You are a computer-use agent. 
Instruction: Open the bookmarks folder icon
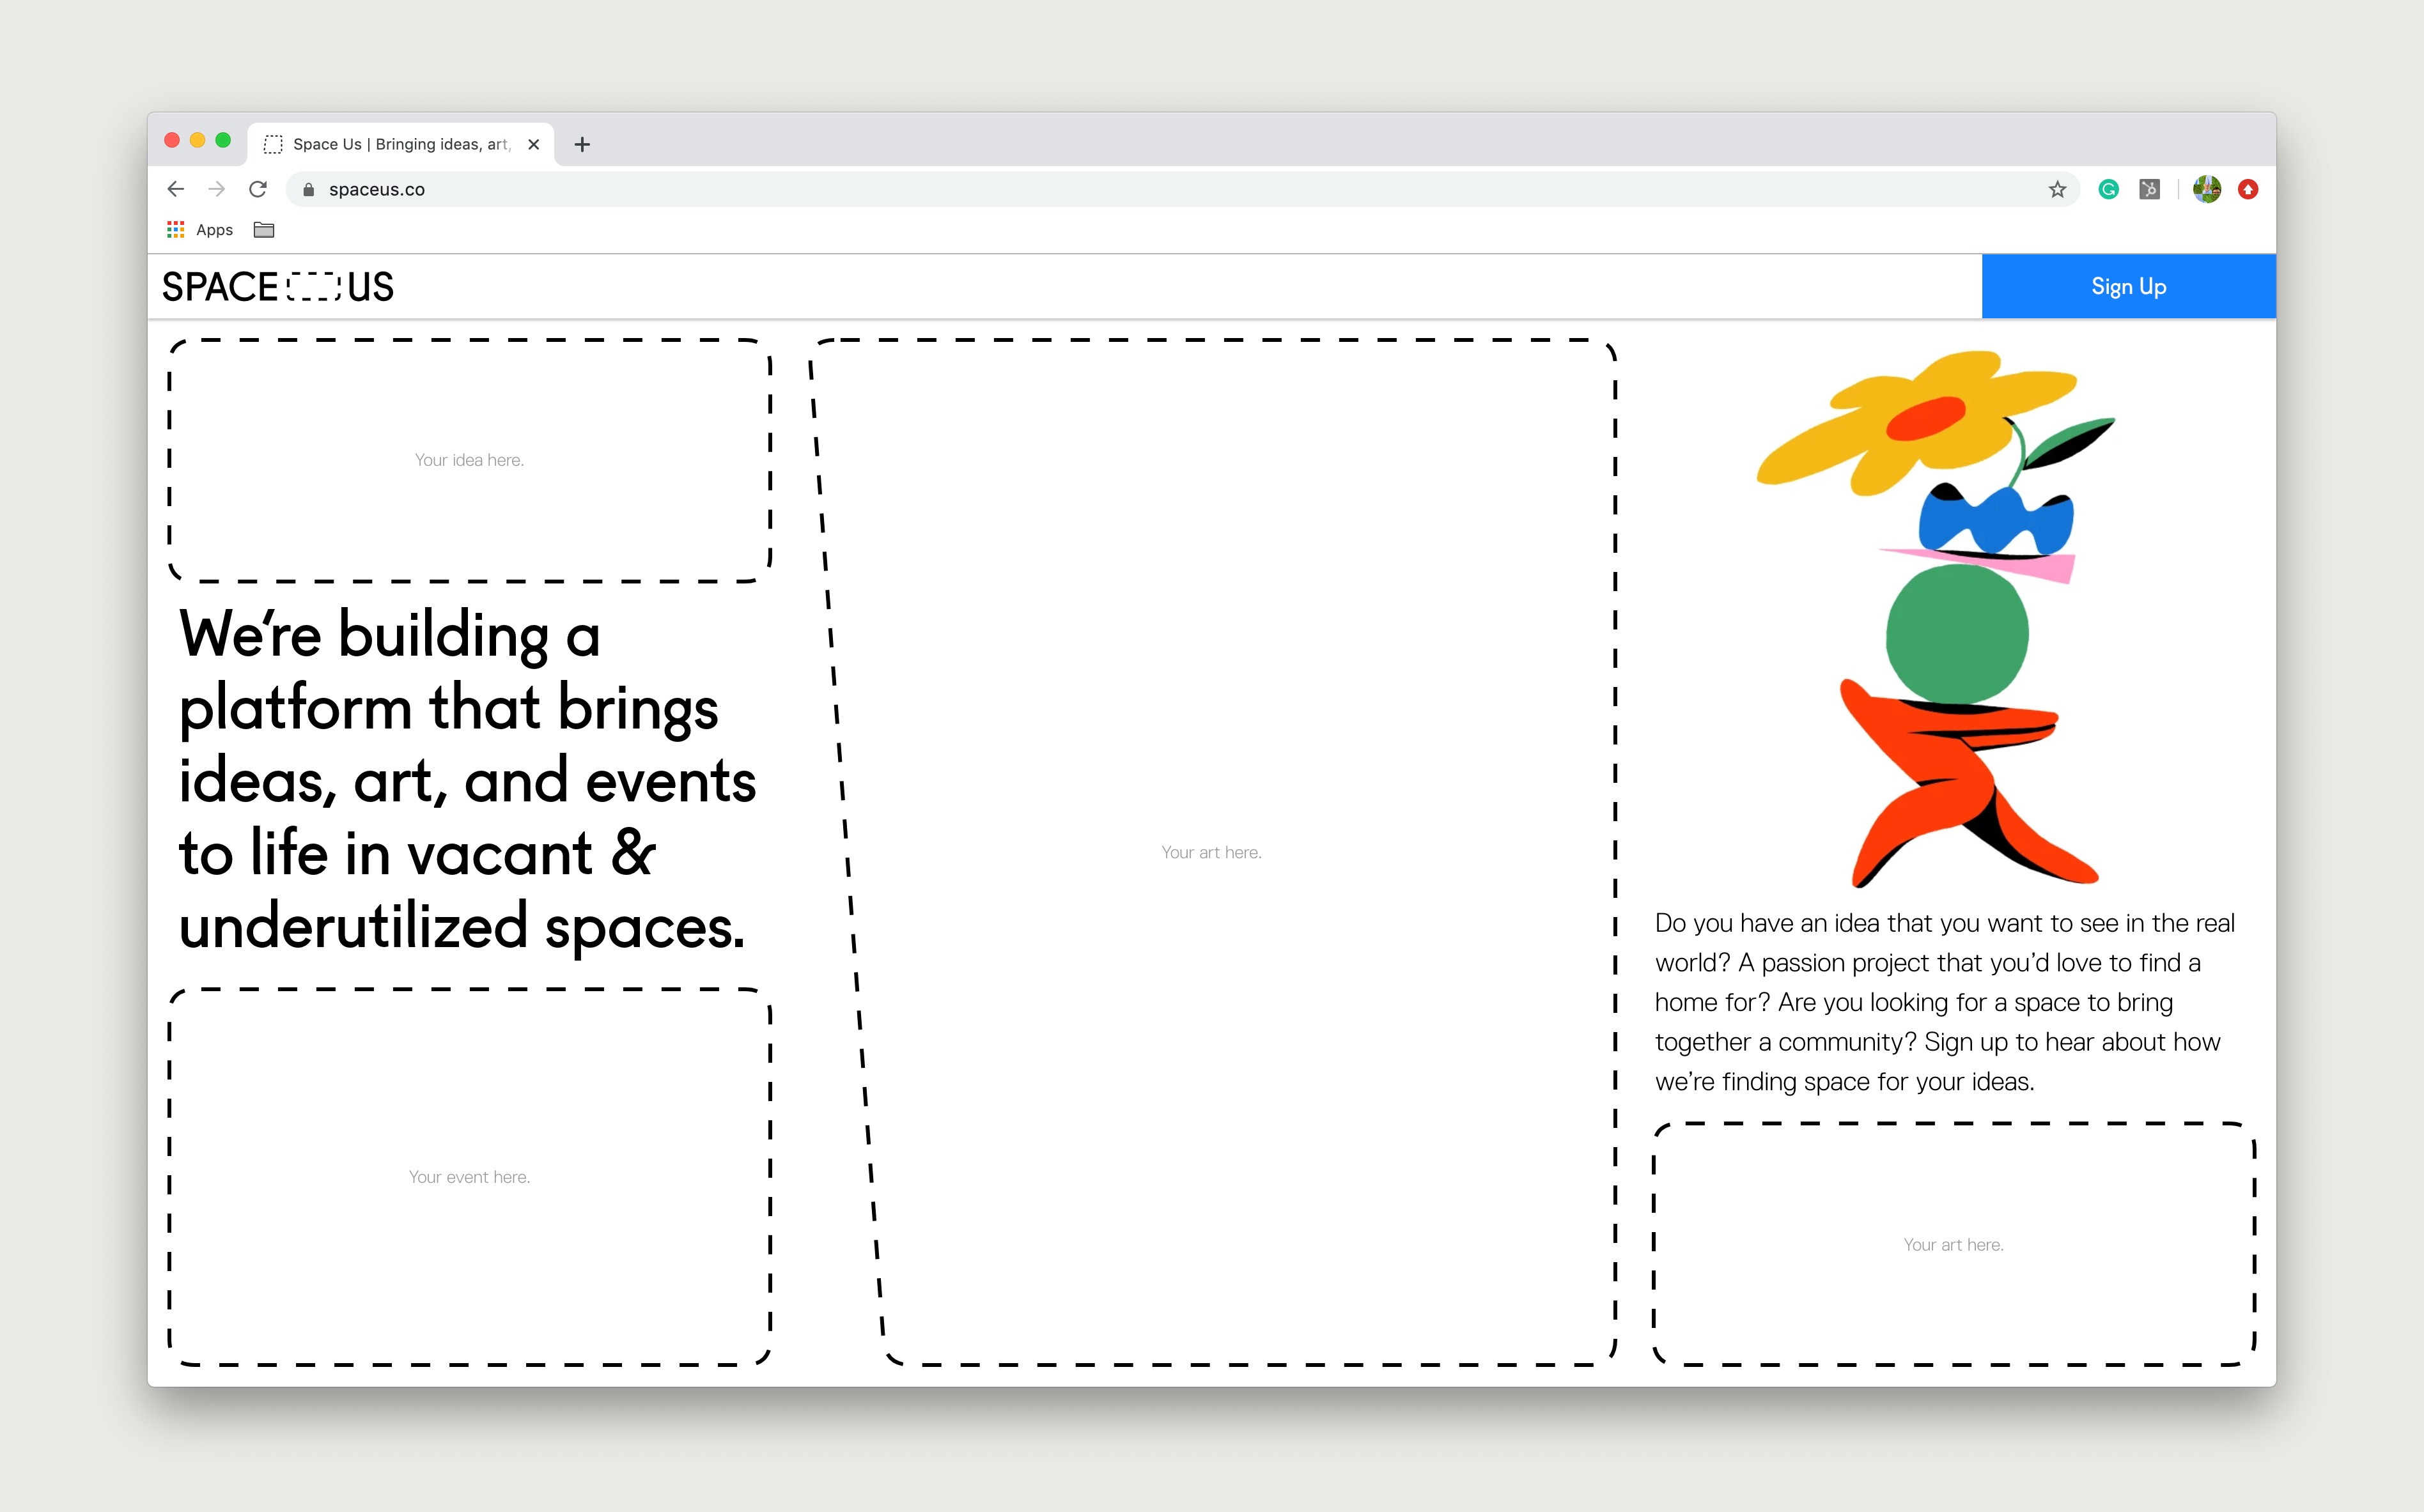coord(264,230)
